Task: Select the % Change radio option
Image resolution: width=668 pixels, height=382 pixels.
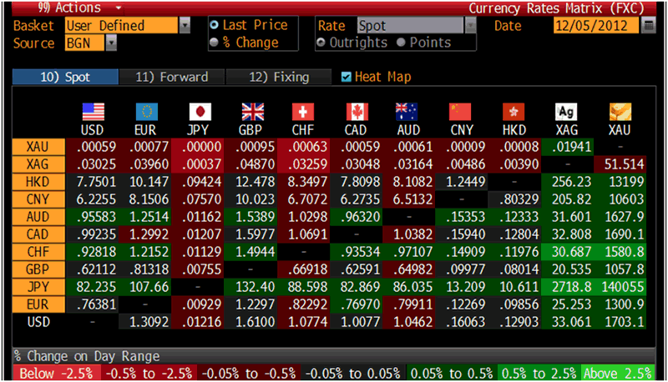Action: pyautogui.click(x=214, y=43)
